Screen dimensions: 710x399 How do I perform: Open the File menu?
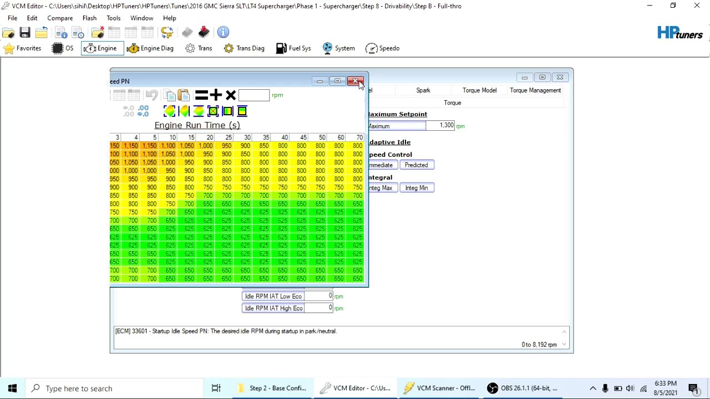click(x=12, y=18)
